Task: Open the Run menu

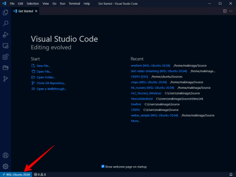Action: 62,4
